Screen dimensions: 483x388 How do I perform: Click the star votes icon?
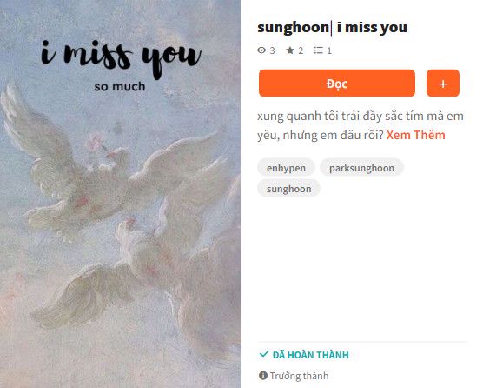point(290,50)
